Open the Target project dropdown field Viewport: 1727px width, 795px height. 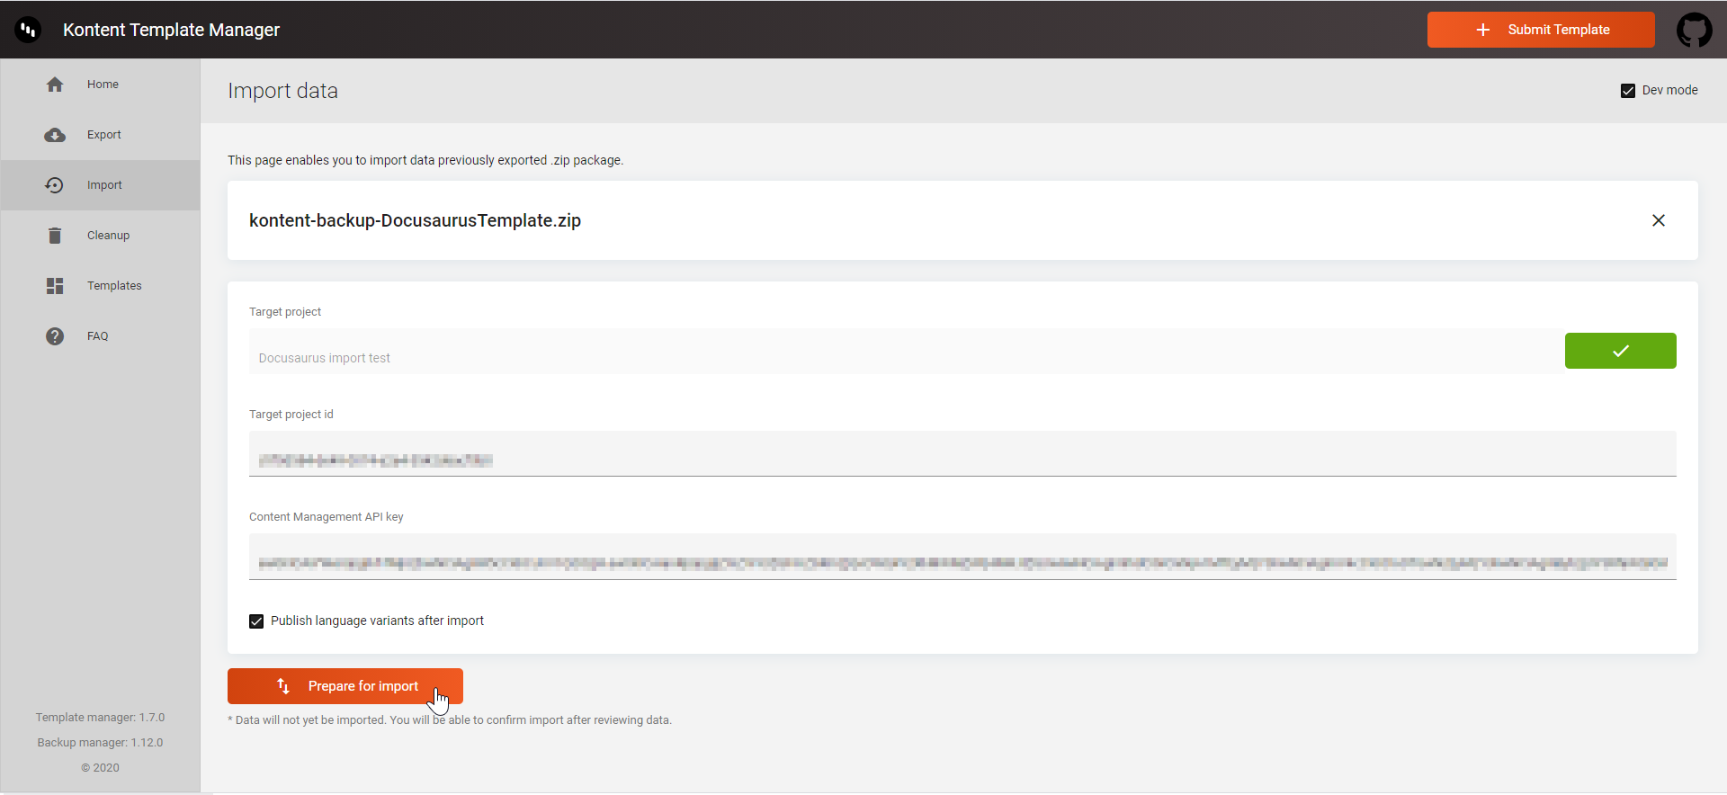[x=899, y=357]
